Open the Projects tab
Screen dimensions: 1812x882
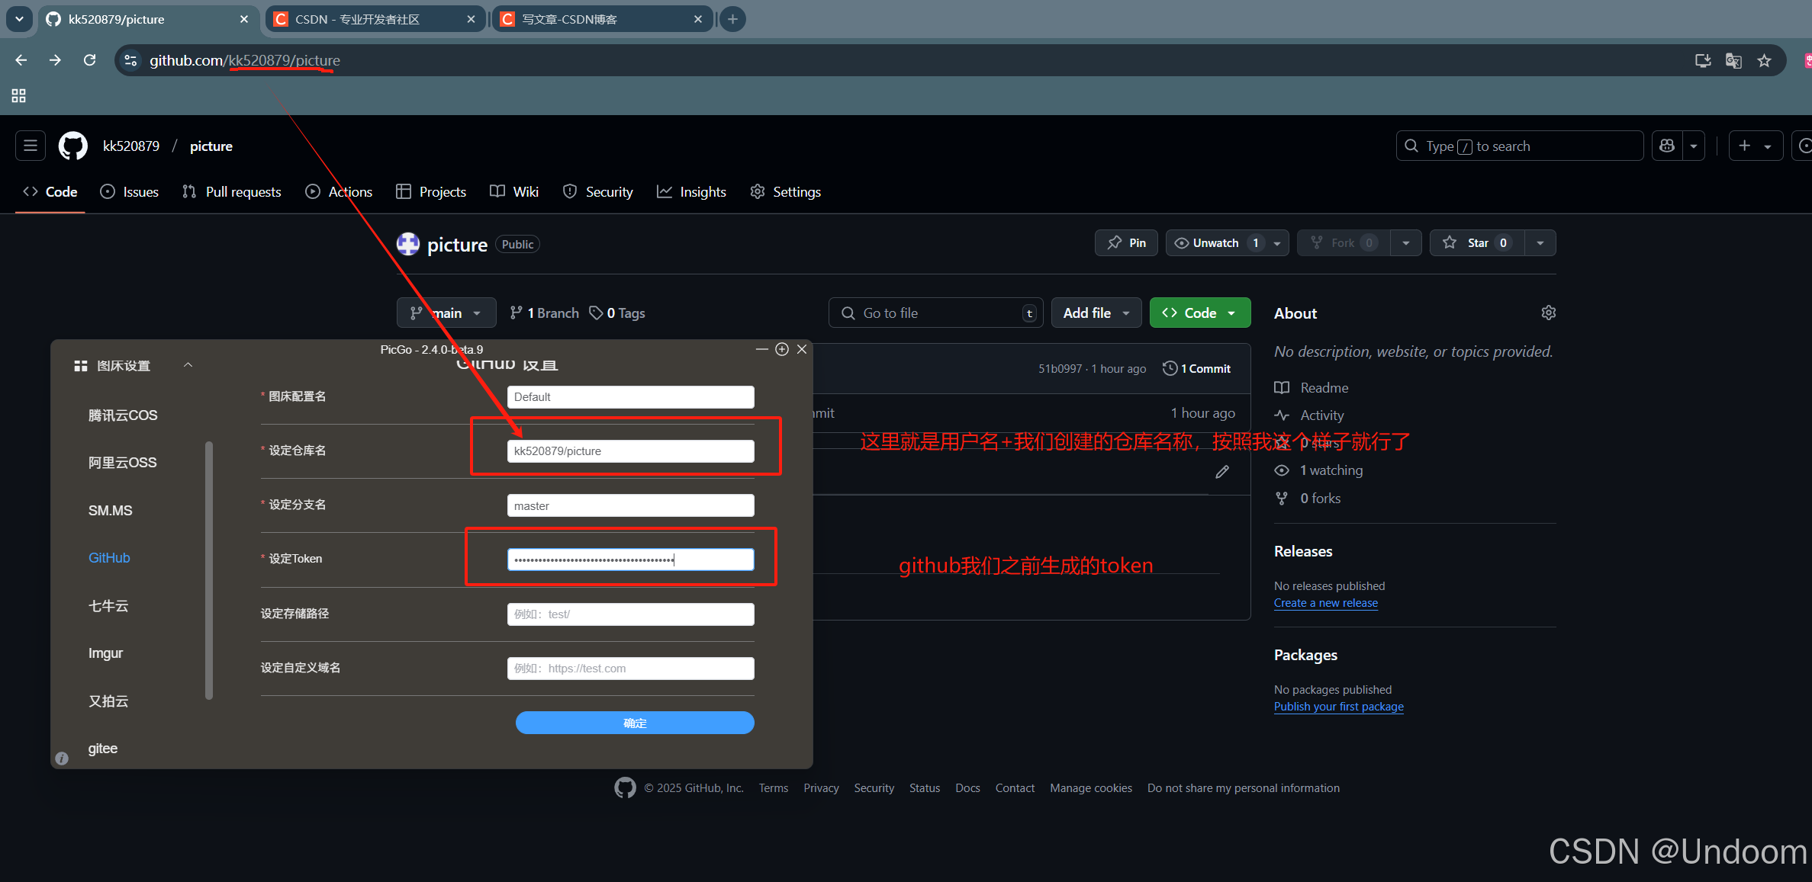pyautogui.click(x=431, y=192)
